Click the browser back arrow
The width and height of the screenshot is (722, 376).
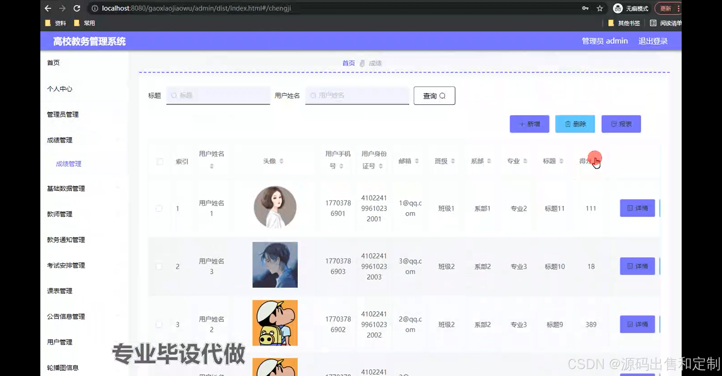tap(48, 8)
